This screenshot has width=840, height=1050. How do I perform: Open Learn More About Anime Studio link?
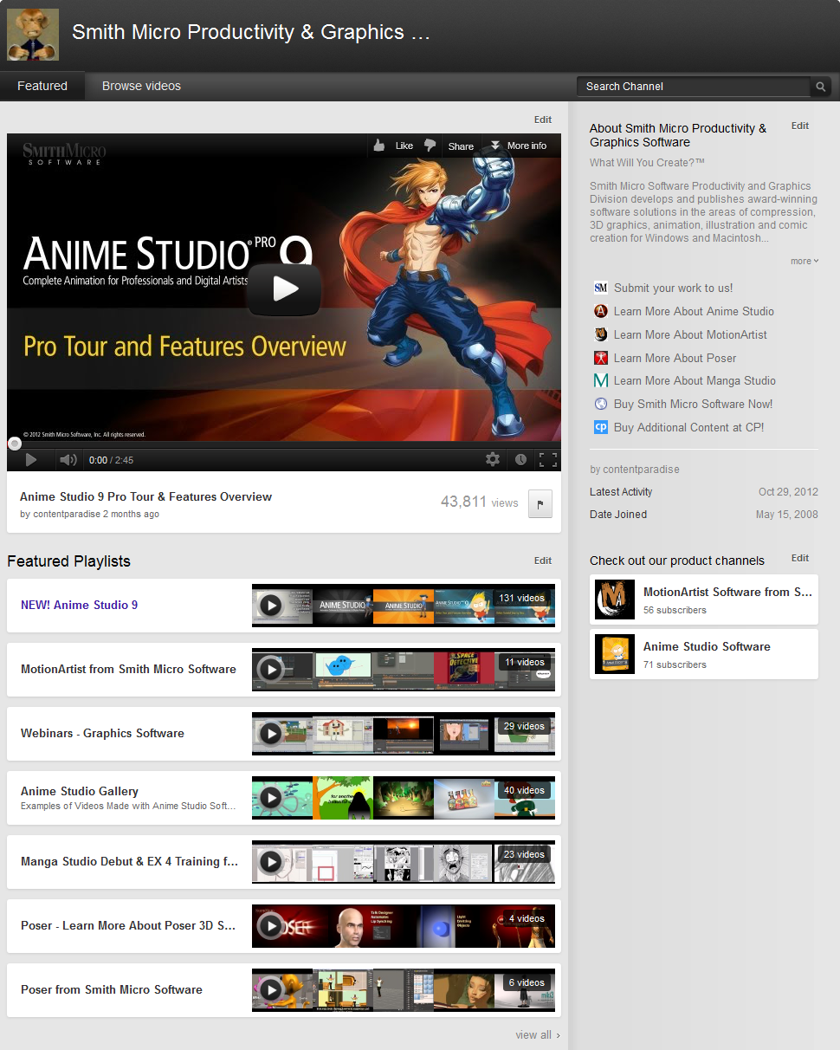pyautogui.click(x=694, y=311)
